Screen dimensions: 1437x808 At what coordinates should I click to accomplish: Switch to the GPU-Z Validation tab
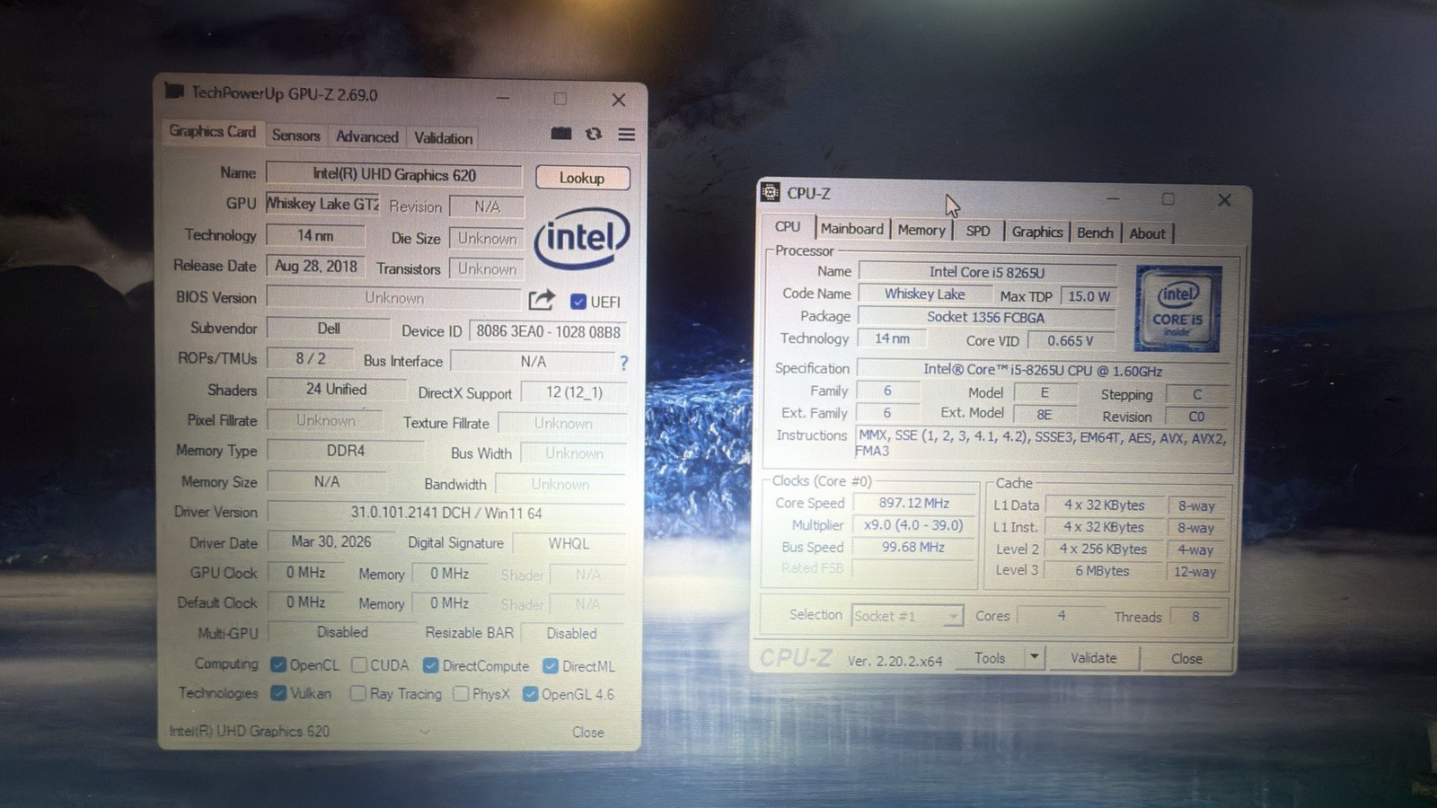(x=443, y=137)
